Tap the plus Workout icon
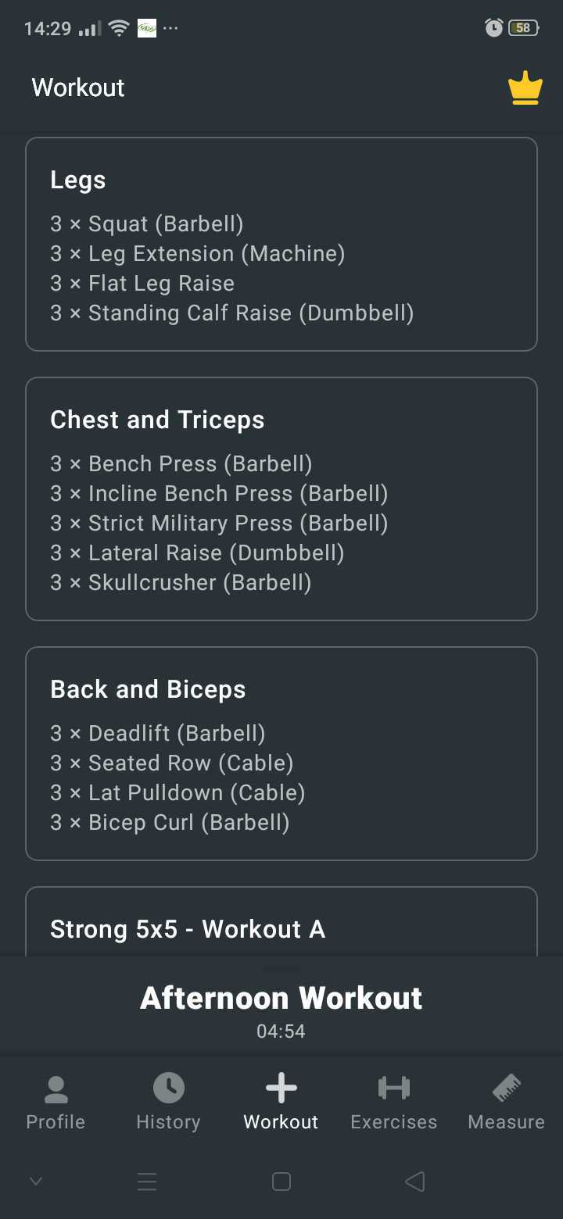563x1219 pixels. pyautogui.click(x=280, y=1087)
